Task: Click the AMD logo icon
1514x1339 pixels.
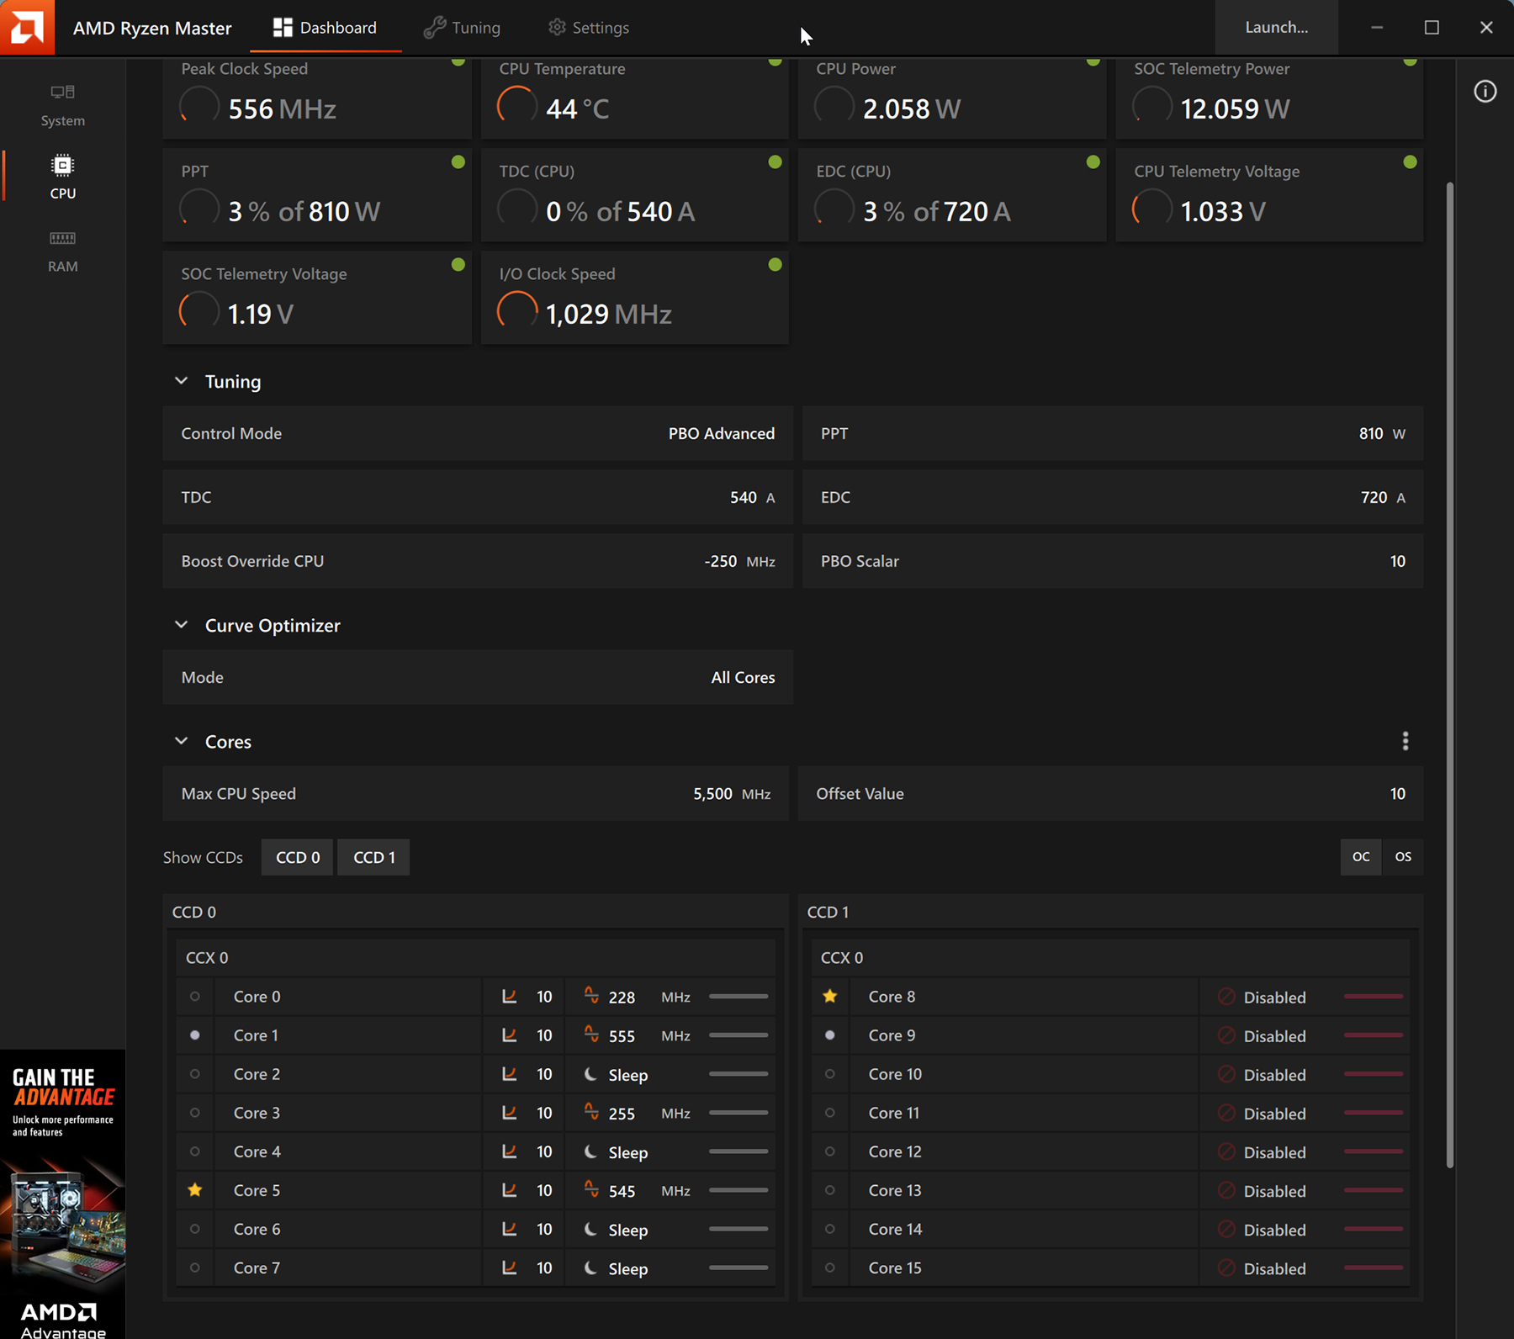Action: [x=27, y=27]
